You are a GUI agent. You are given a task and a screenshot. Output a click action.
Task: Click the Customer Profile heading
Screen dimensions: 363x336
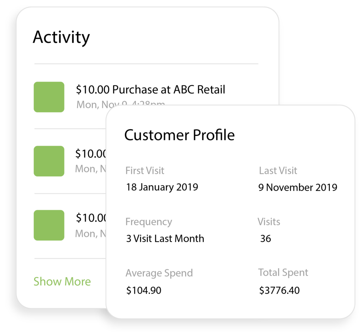point(179,135)
